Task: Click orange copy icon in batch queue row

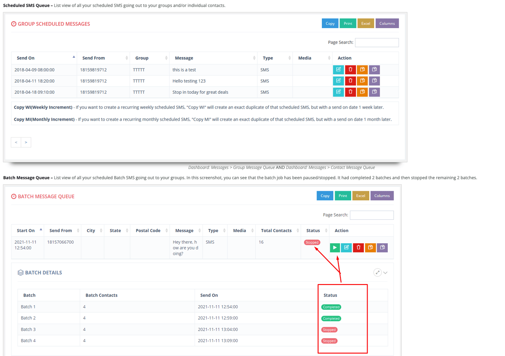Action: (370, 247)
